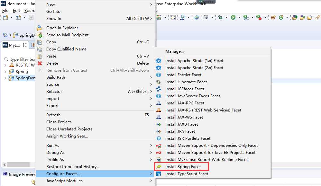This screenshot has height=186, width=321.
Task: Select the Spring project in explorer
Action: coord(22,72)
